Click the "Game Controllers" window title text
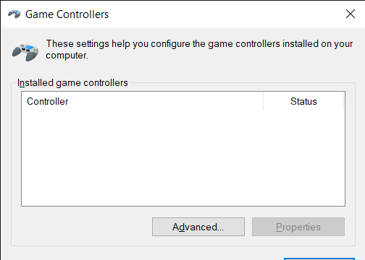 tap(67, 14)
